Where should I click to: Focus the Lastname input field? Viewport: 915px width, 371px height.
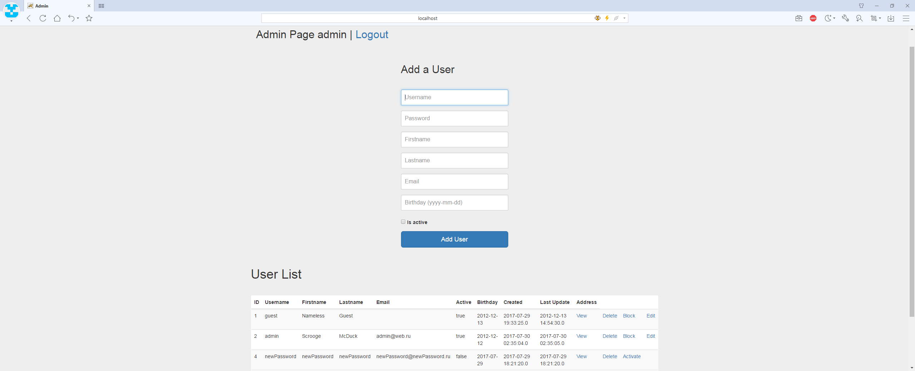(x=454, y=161)
